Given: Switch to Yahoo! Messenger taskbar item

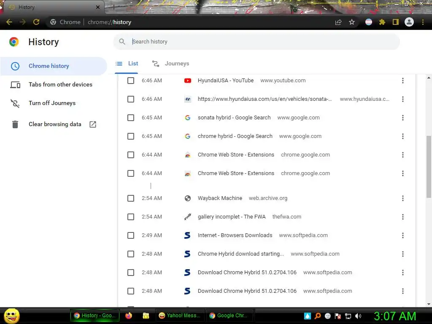Looking at the screenshot, I should tap(179, 316).
